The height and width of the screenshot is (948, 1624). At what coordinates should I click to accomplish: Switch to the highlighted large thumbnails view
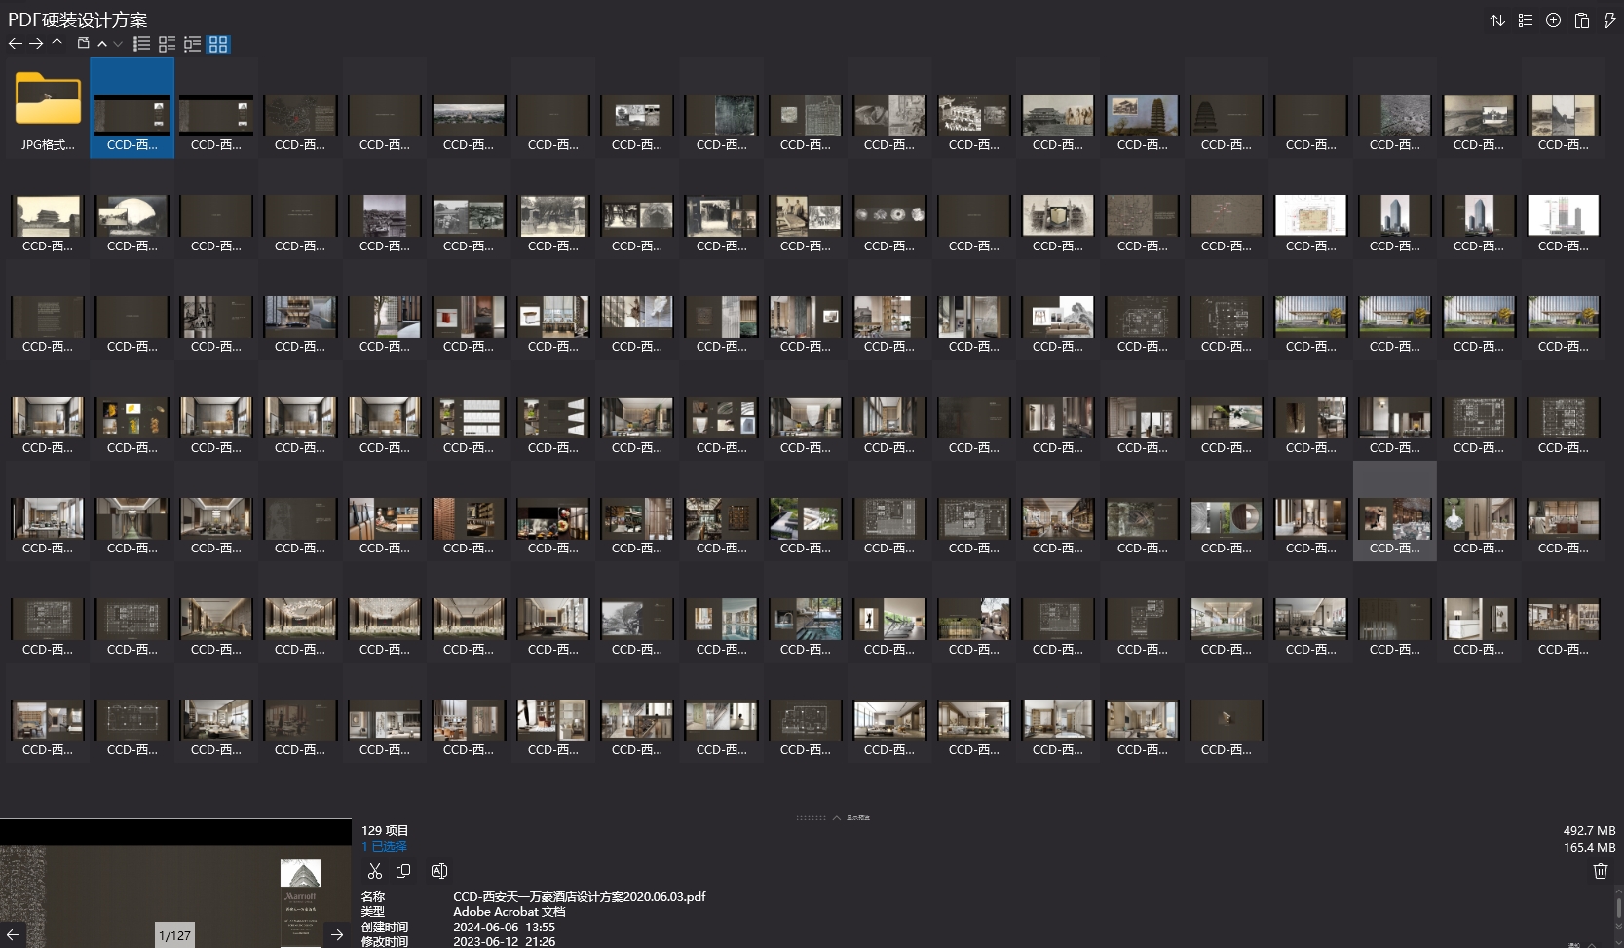point(218,44)
